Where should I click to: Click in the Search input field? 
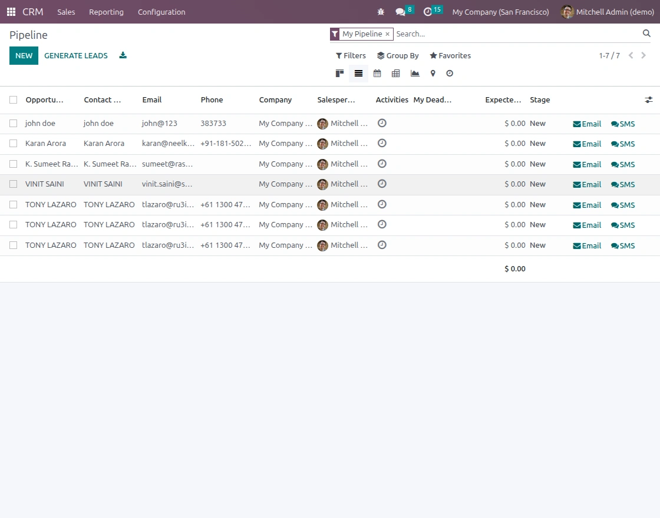pyautogui.click(x=517, y=34)
